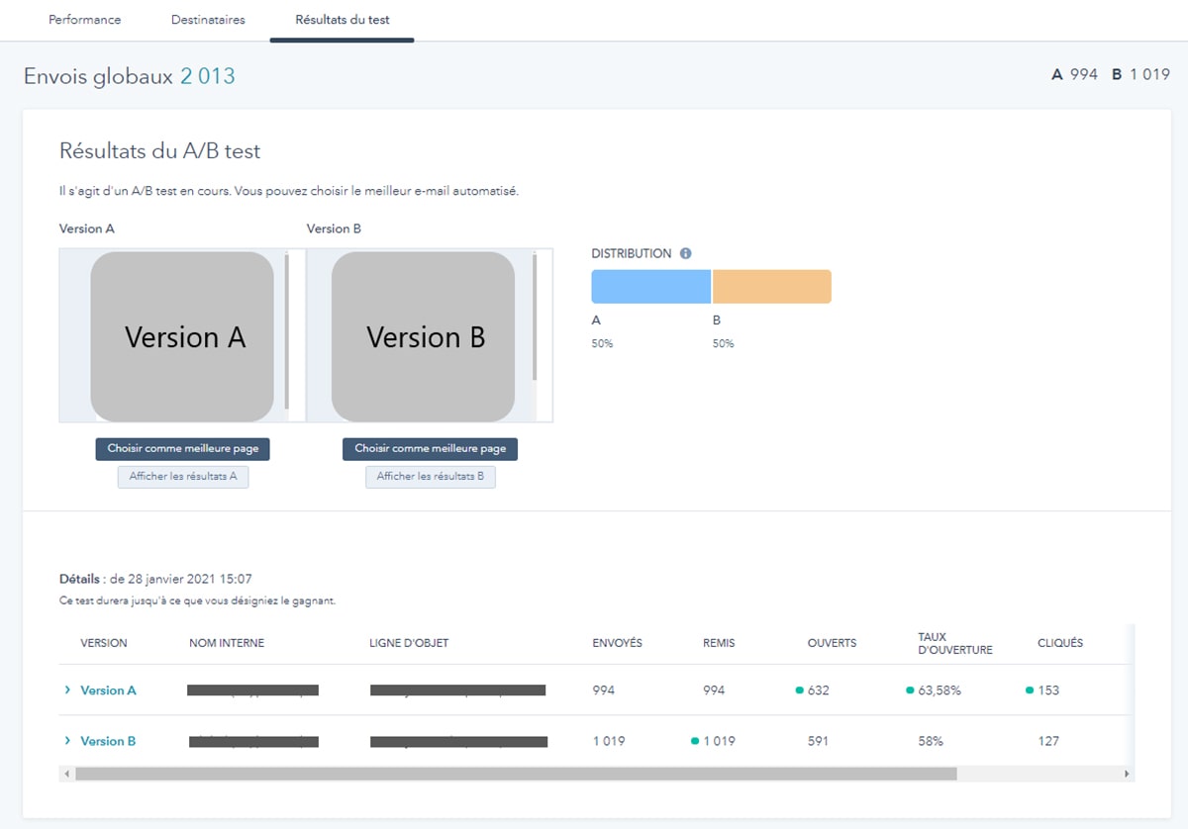This screenshot has height=829, width=1188.
Task: Click the OUVERTS column header
Action: (832, 643)
